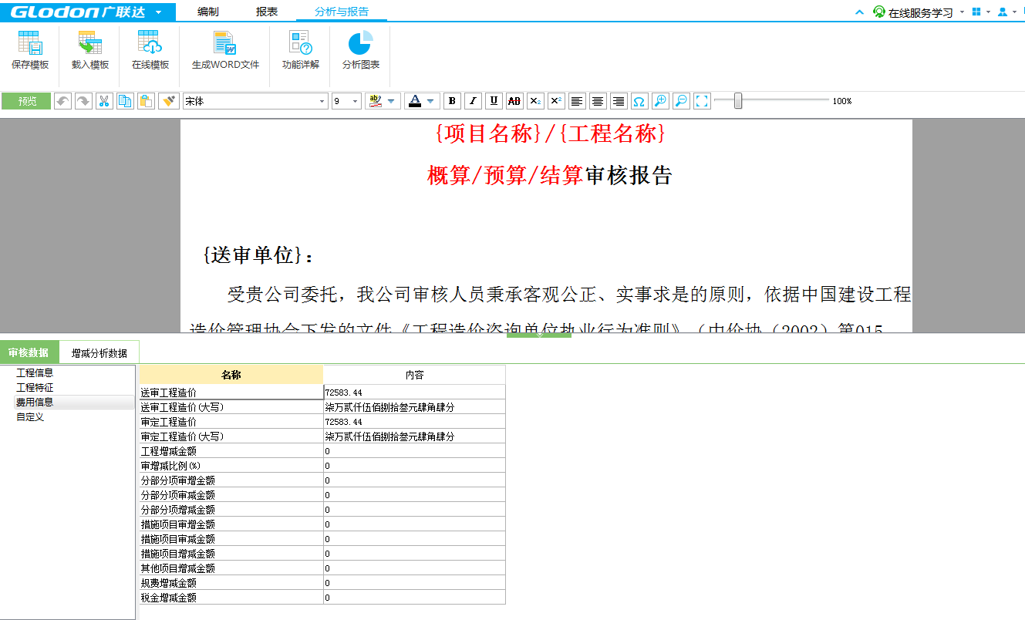Insert a special symbol with the omega icon

(639, 101)
